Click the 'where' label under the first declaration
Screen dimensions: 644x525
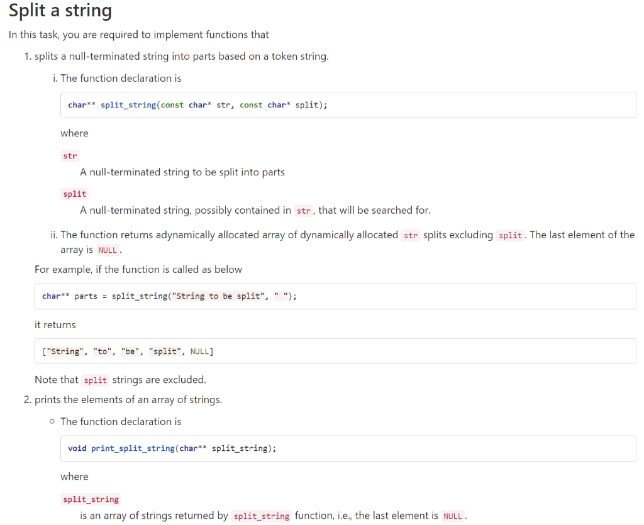74,133
